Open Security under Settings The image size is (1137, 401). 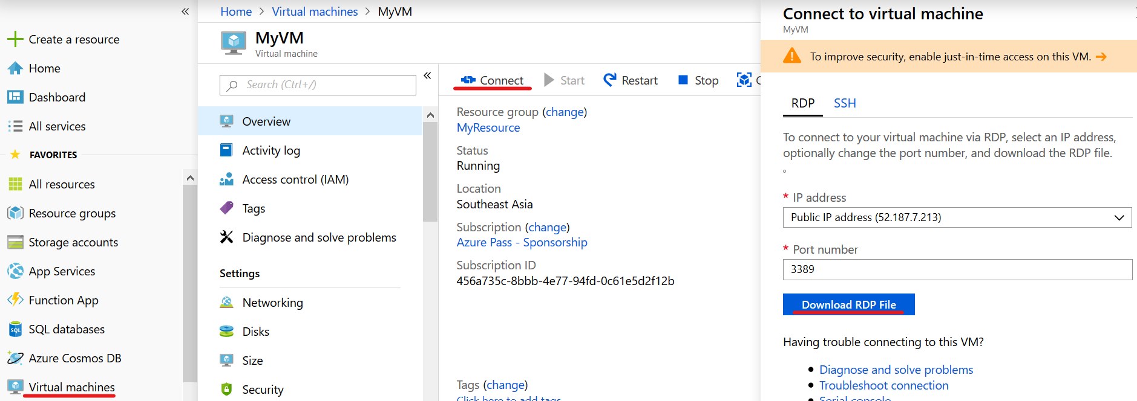click(x=262, y=390)
